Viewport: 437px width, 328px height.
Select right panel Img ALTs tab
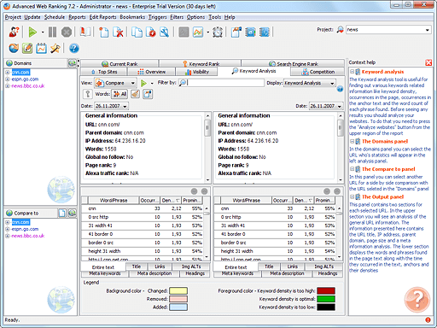click(323, 266)
